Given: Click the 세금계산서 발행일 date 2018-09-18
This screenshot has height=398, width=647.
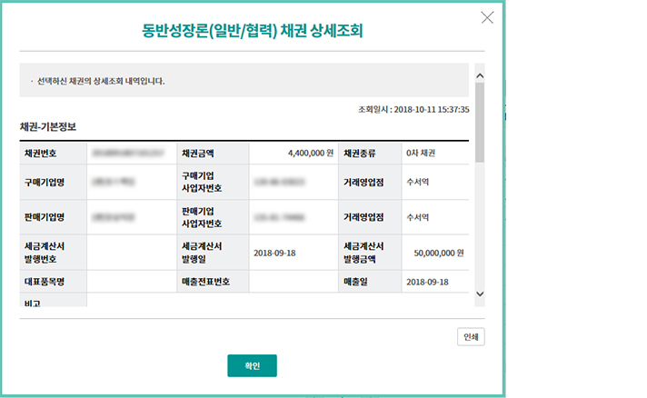Looking at the screenshot, I should 274,253.
